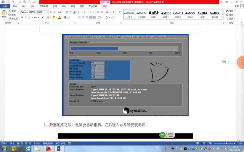The height and width of the screenshot is (152, 244).
Task: Switch to the 插入 Insert tab
Action: click(x=24, y=6)
